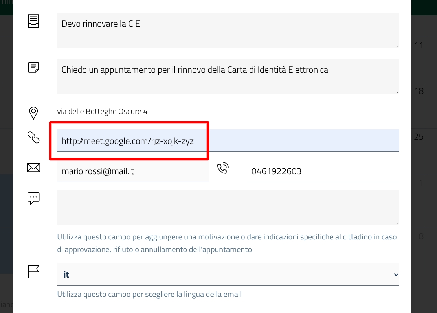This screenshot has width=437, height=313.
Task: Click the phone call icon
Action: pos(223,168)
